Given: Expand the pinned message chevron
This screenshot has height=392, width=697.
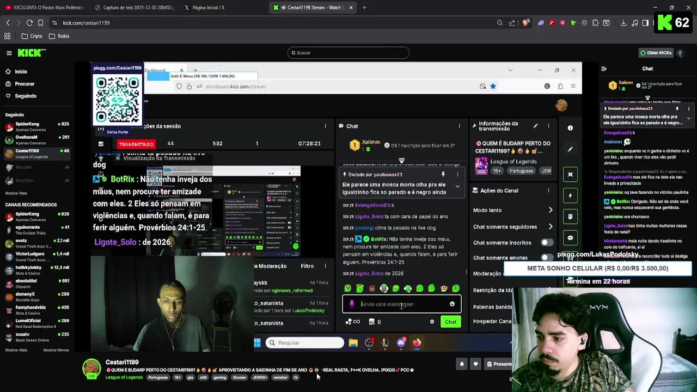Looking at the screenshot, I should [457, 187].
